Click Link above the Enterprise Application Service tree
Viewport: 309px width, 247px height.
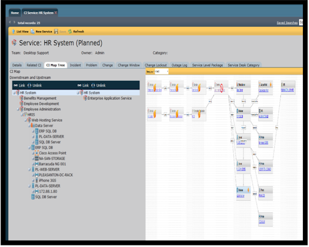tap(83, 86)
